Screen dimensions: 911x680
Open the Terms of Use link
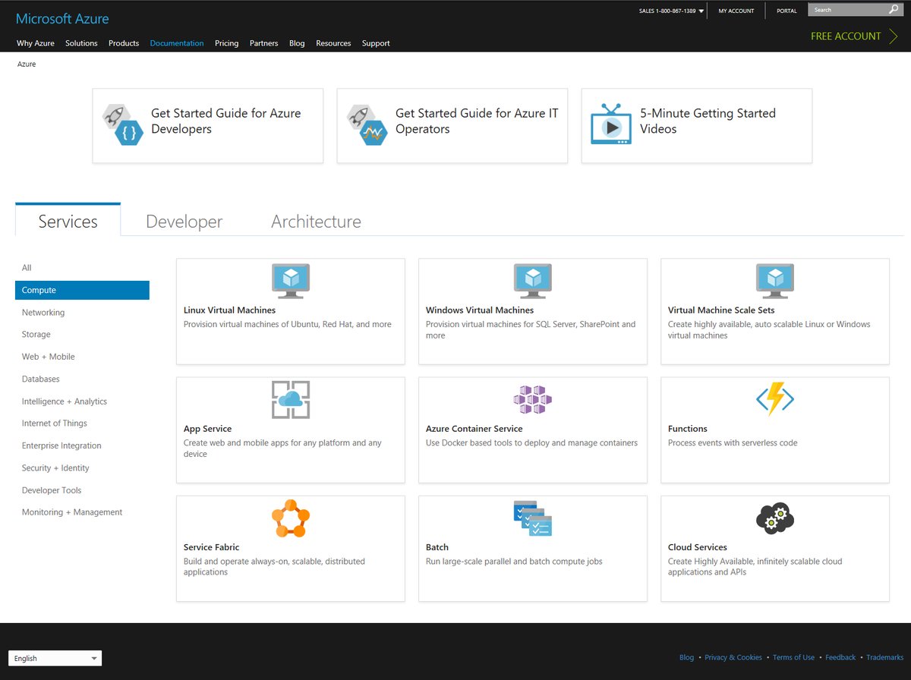(x=793, y=657)
